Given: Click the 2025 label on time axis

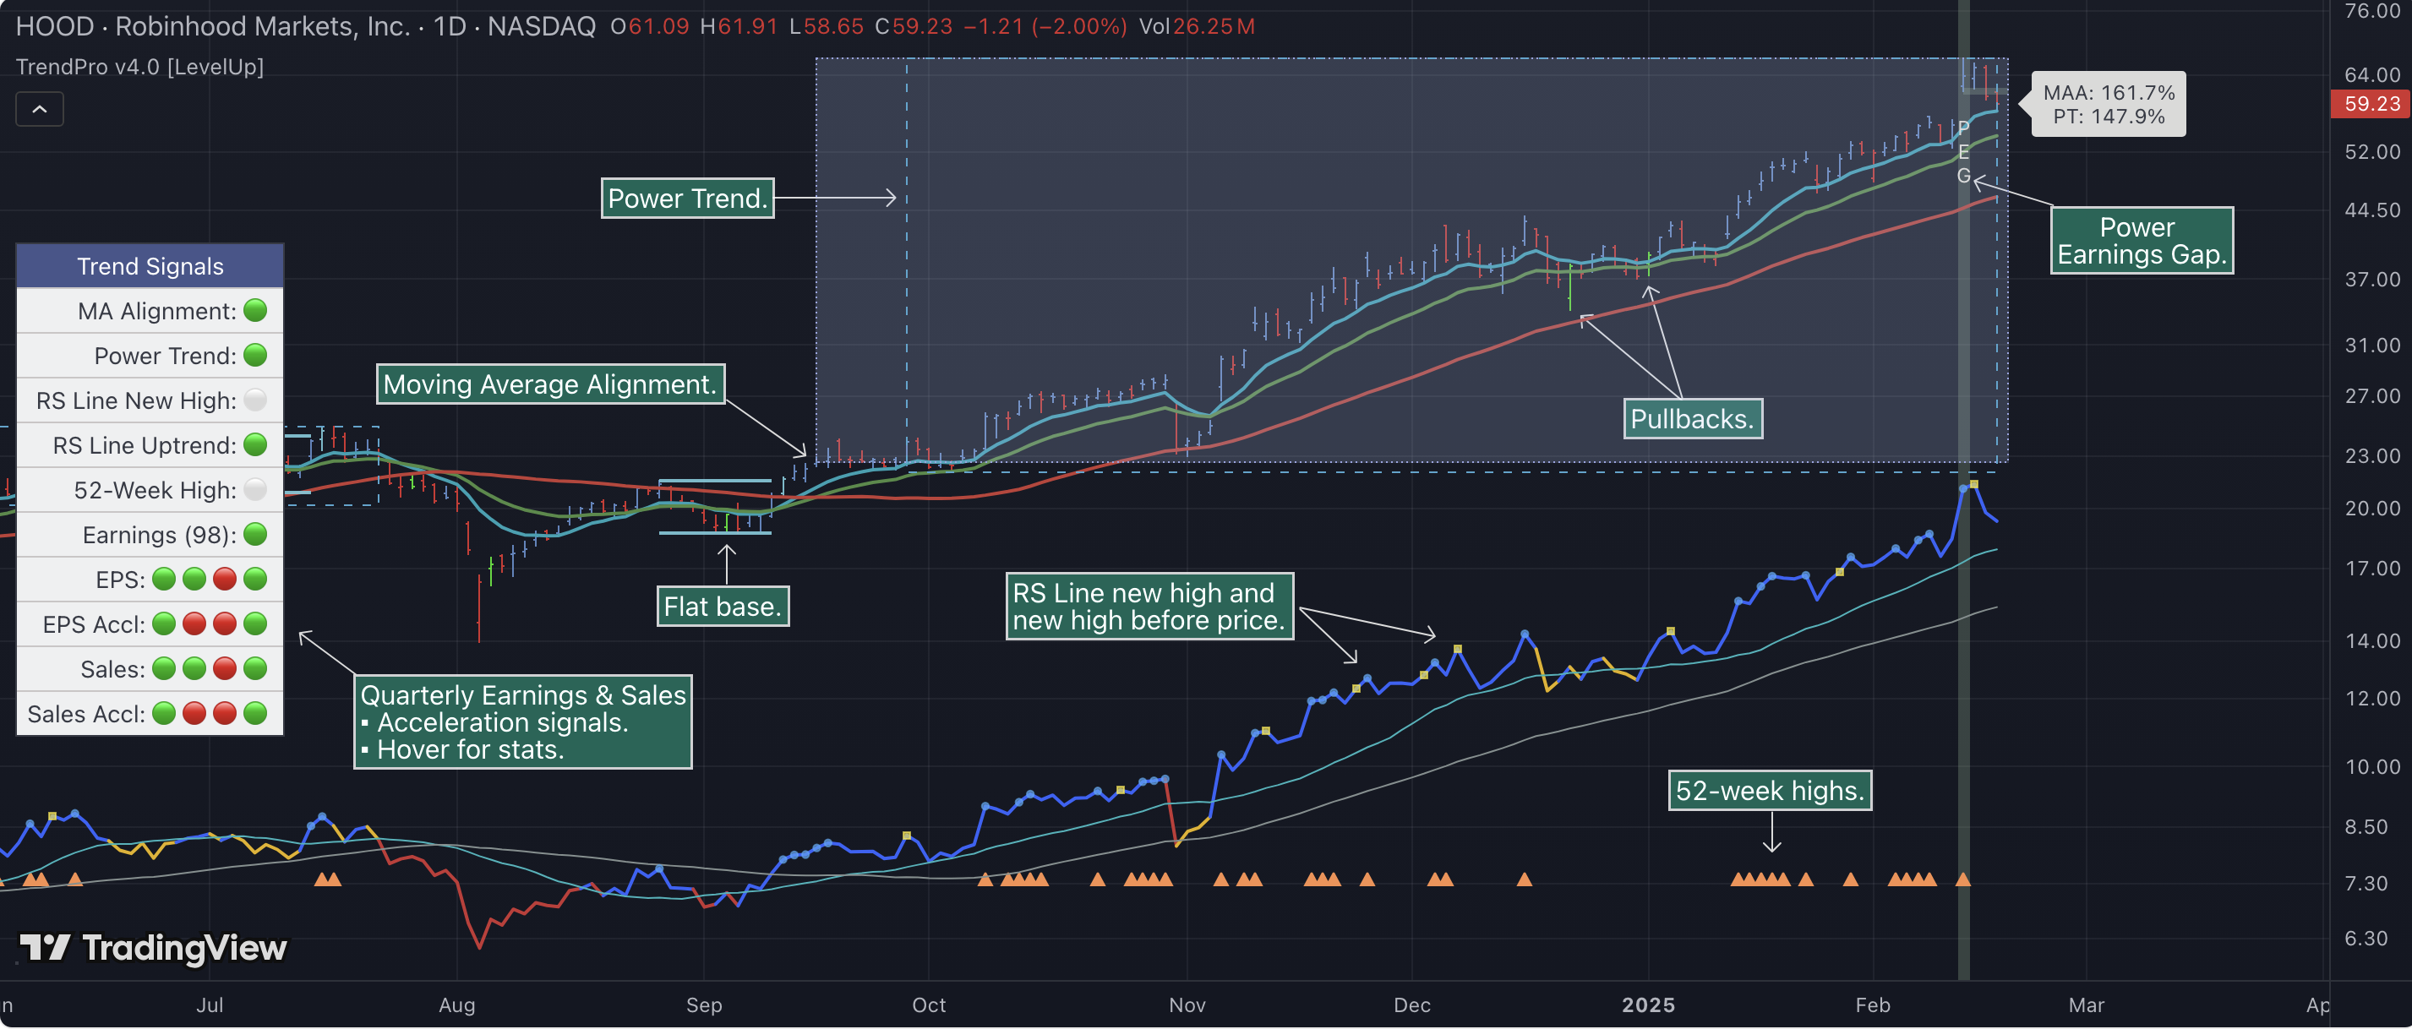Looking at the screenshot, I should point(1648,1005).
